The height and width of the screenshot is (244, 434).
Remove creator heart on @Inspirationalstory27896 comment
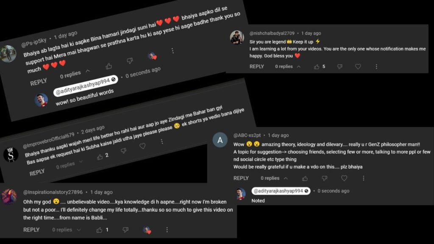[x=147, y=230]
